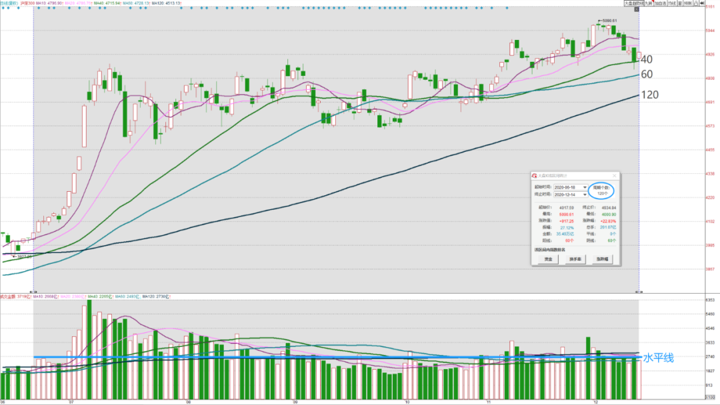This screenshot has width=720, height=405.
Task: Click the 换手率 ranking button
Action: pos(575,259)
